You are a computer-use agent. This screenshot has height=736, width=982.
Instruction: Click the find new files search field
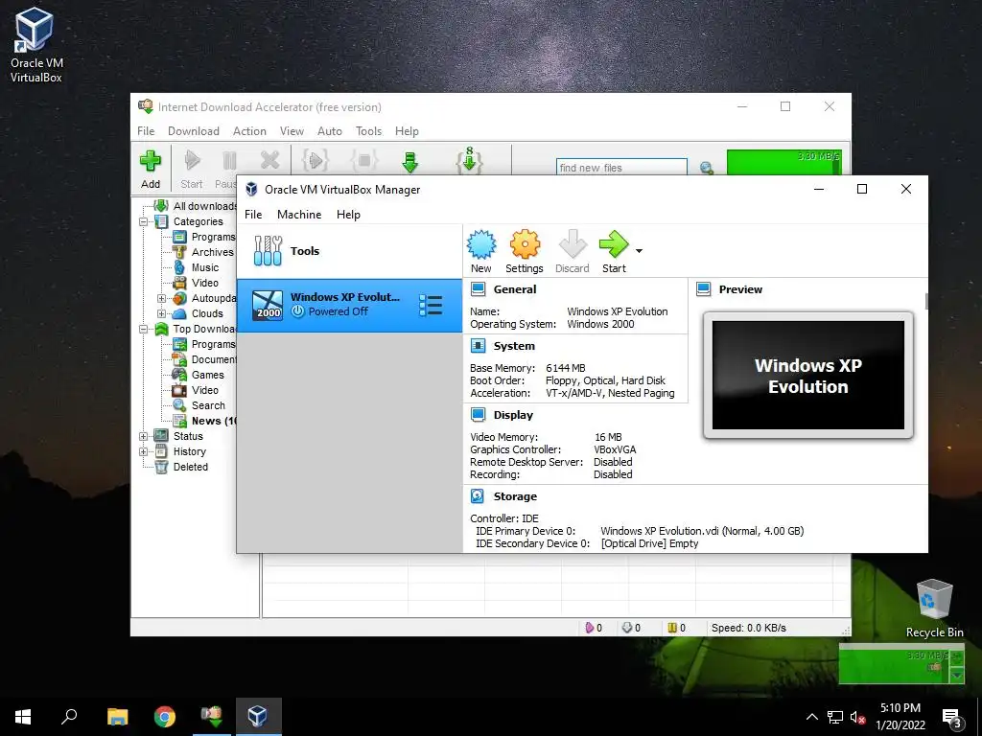point(621,167)
